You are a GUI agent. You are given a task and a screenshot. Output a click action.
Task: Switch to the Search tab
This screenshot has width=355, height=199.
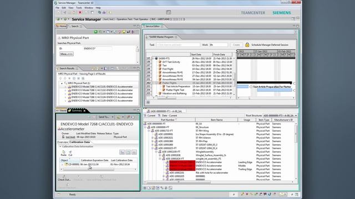pos(75,27)
